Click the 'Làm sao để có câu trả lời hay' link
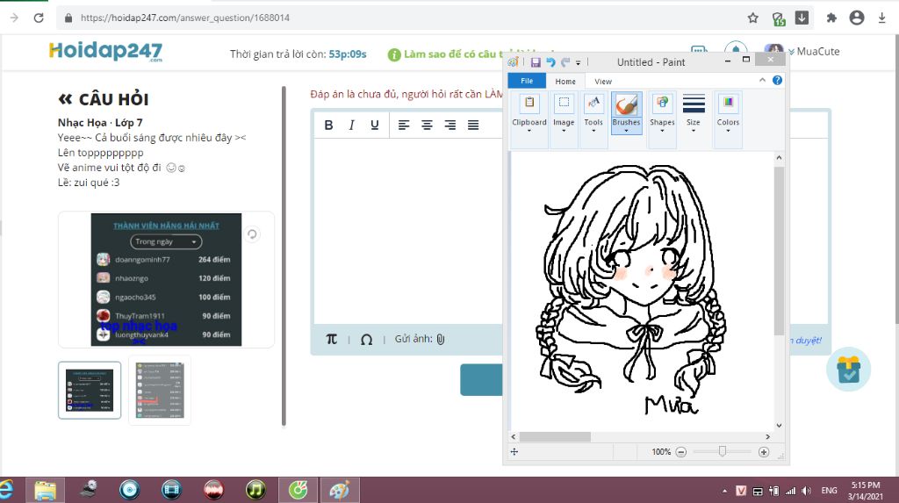899x503 pixels. click(453, 54)
